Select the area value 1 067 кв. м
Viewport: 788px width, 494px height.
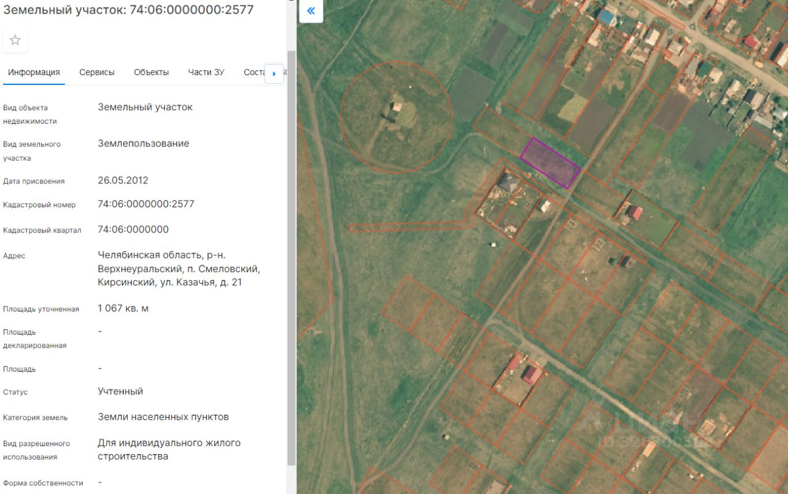(x=123, y=308)
